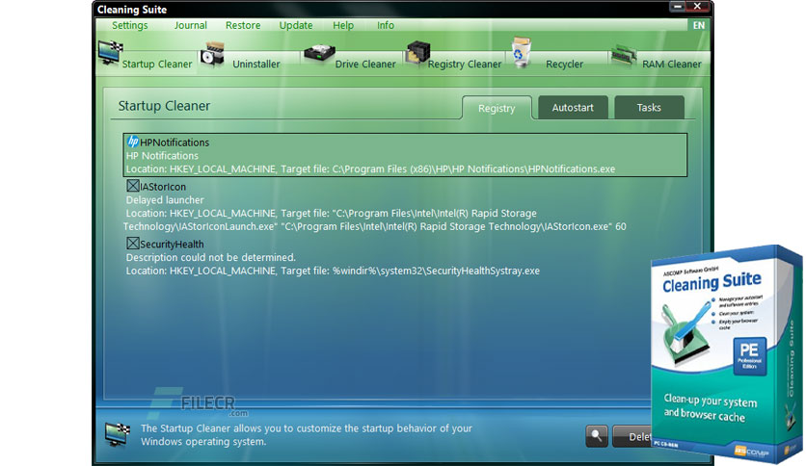Click the HPNotifications.exe location line
The image size is (806, 466).
[370, 168]
